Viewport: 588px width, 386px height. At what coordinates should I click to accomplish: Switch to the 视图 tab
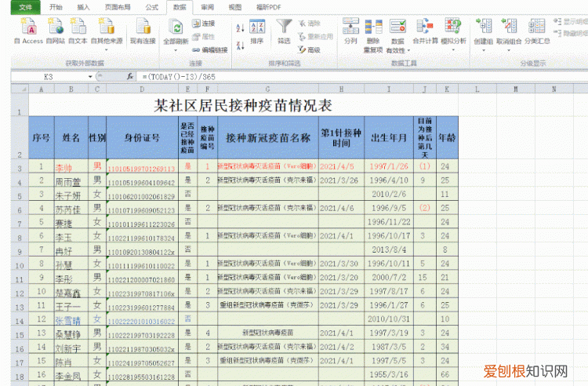click(x=235, y=7)
